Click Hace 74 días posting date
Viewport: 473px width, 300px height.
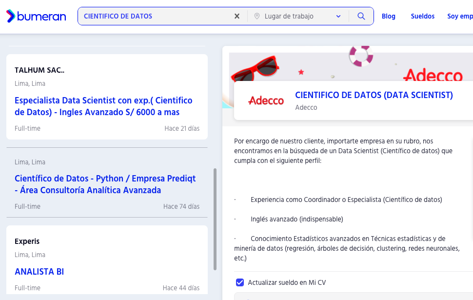pyautogui.click(x=181, y=206)
